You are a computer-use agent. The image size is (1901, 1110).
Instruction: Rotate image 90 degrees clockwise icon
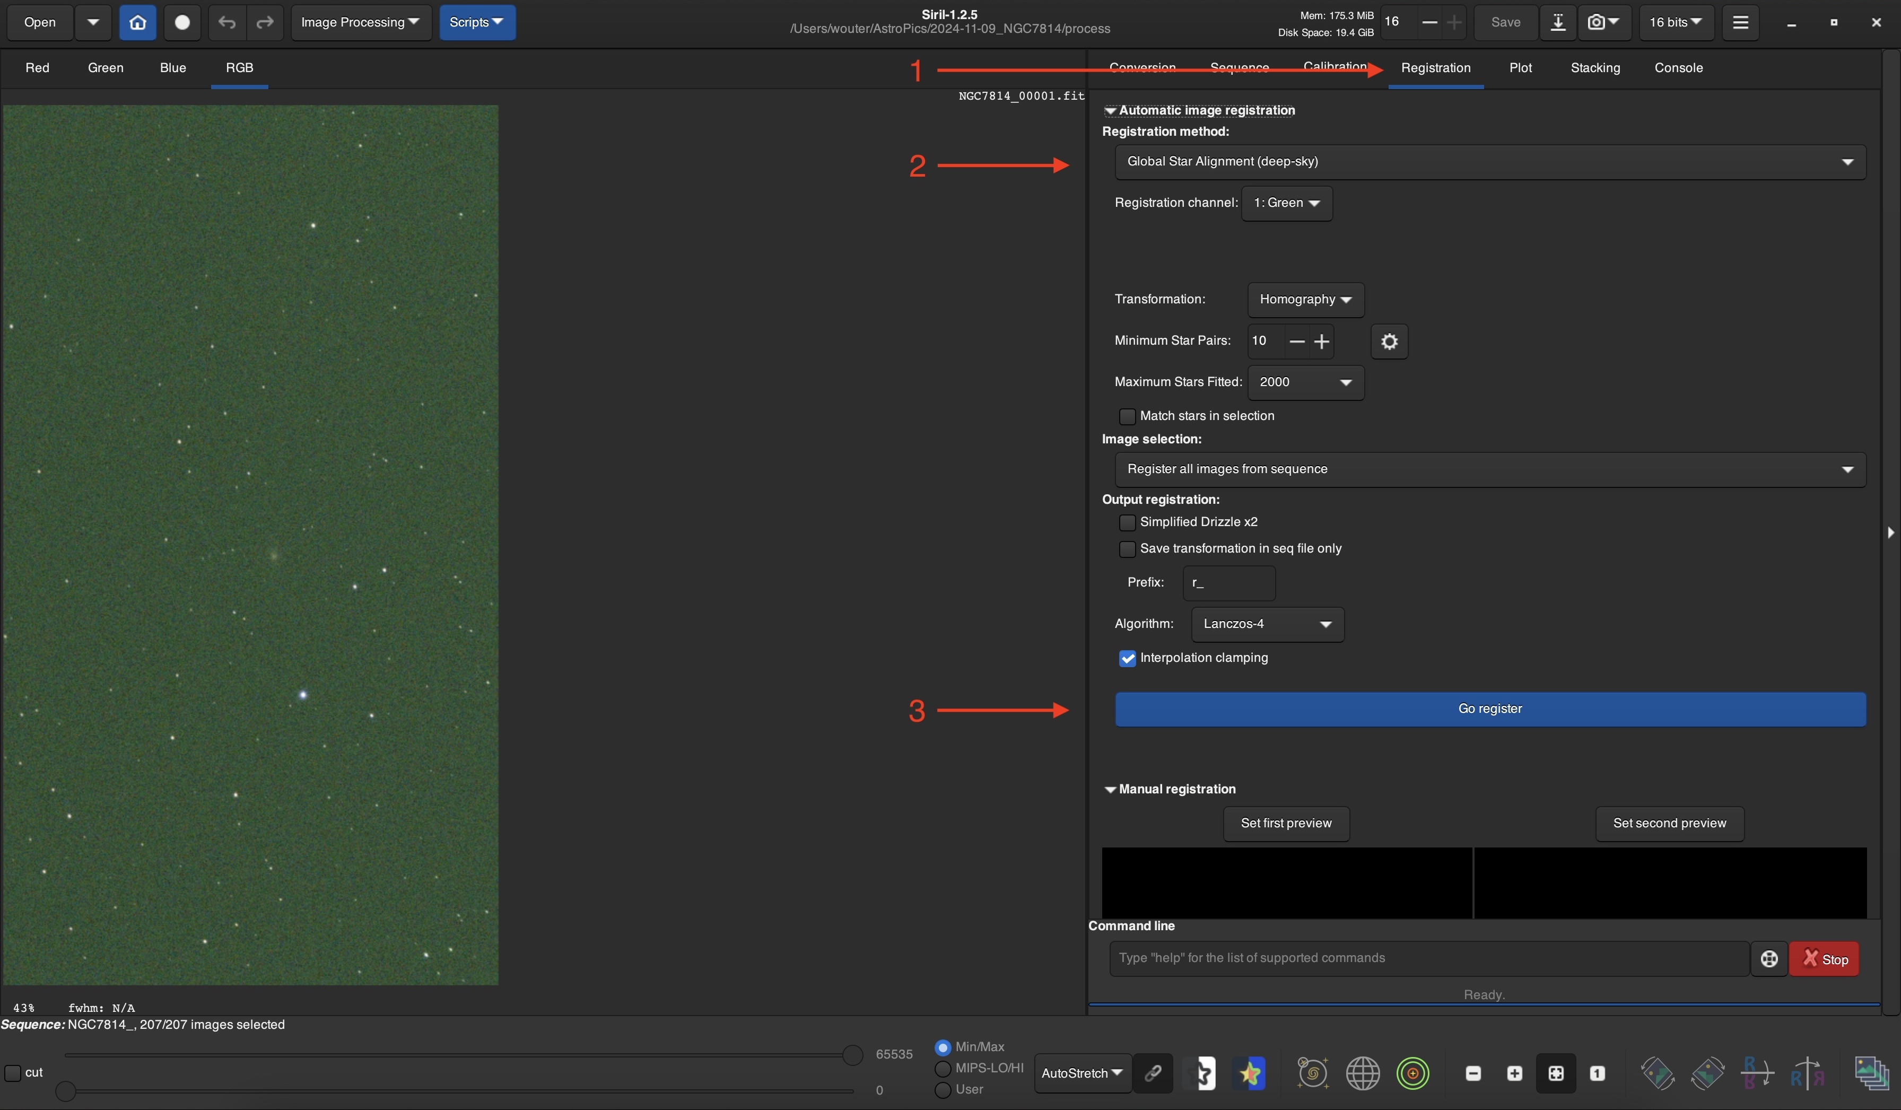(x=1707, y=1073)
